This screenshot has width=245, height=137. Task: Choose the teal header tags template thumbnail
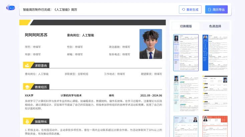coord(186,94)
